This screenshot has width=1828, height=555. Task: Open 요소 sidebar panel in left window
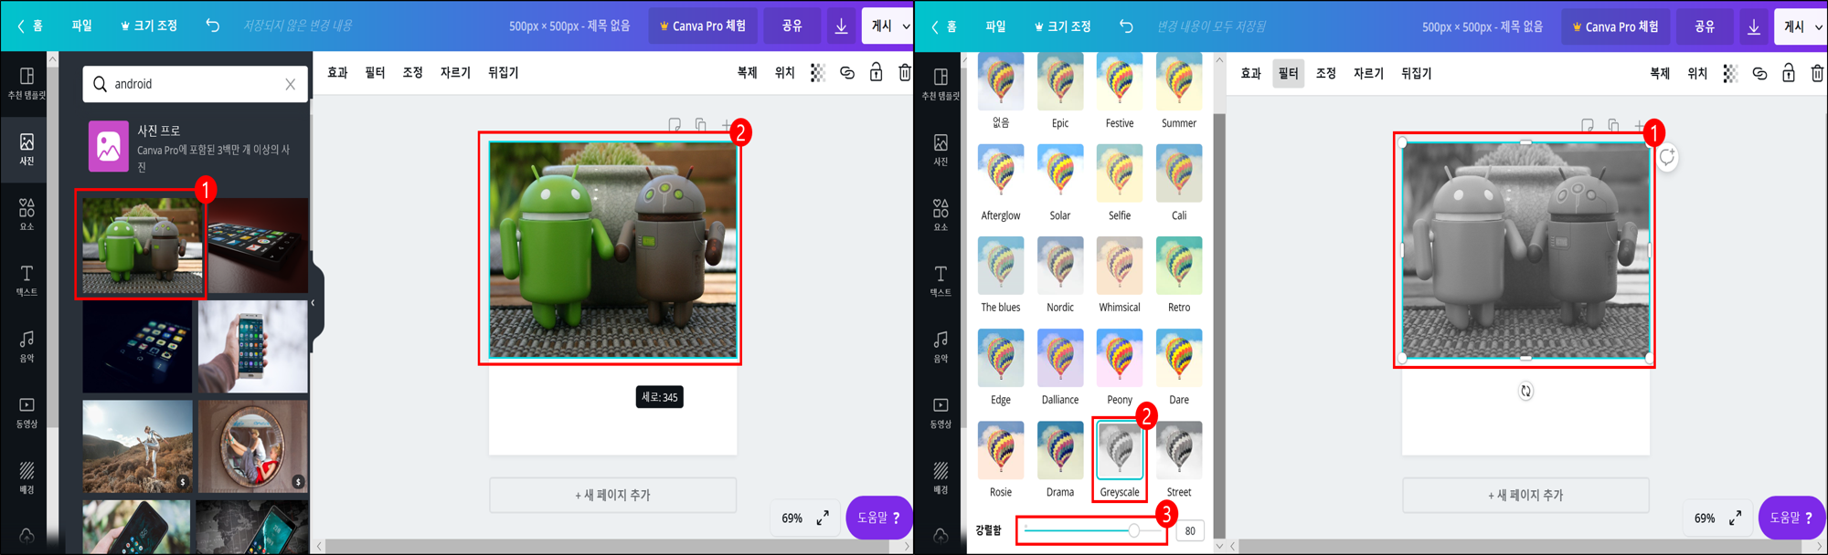[x=27, y=215]
